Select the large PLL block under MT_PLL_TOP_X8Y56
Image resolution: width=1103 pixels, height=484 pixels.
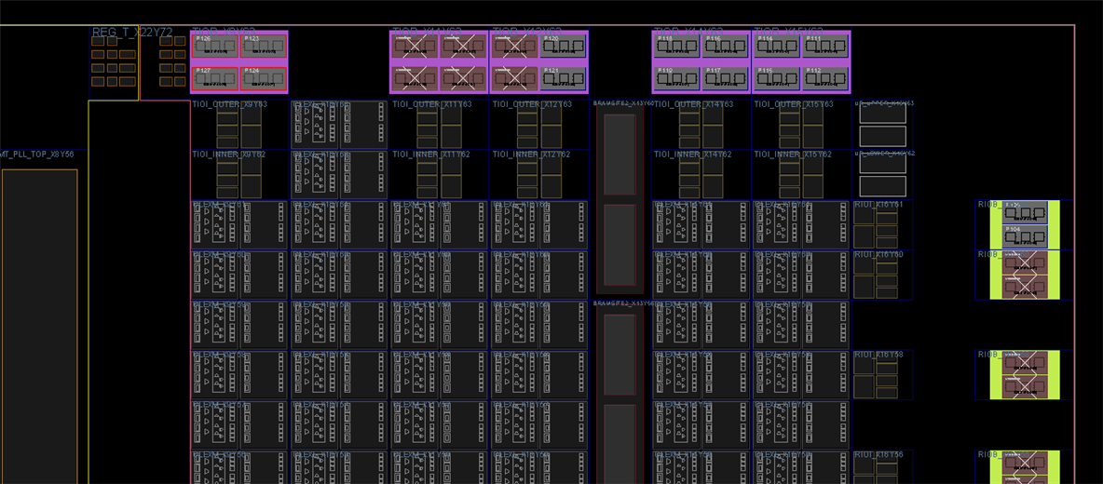click(39, 327)
